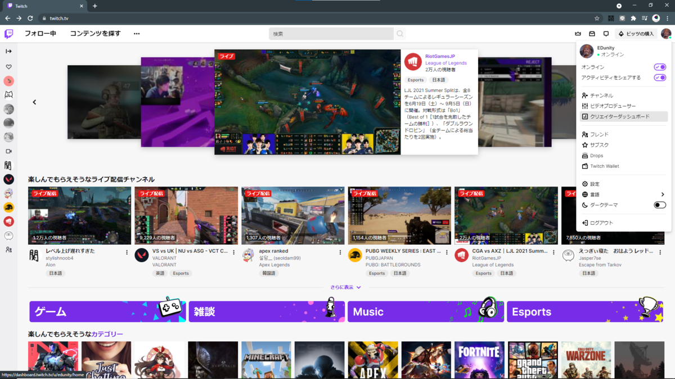
Task: Open a new browser tab
Action: point(94,6)
